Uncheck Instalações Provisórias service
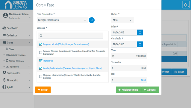 40,68
